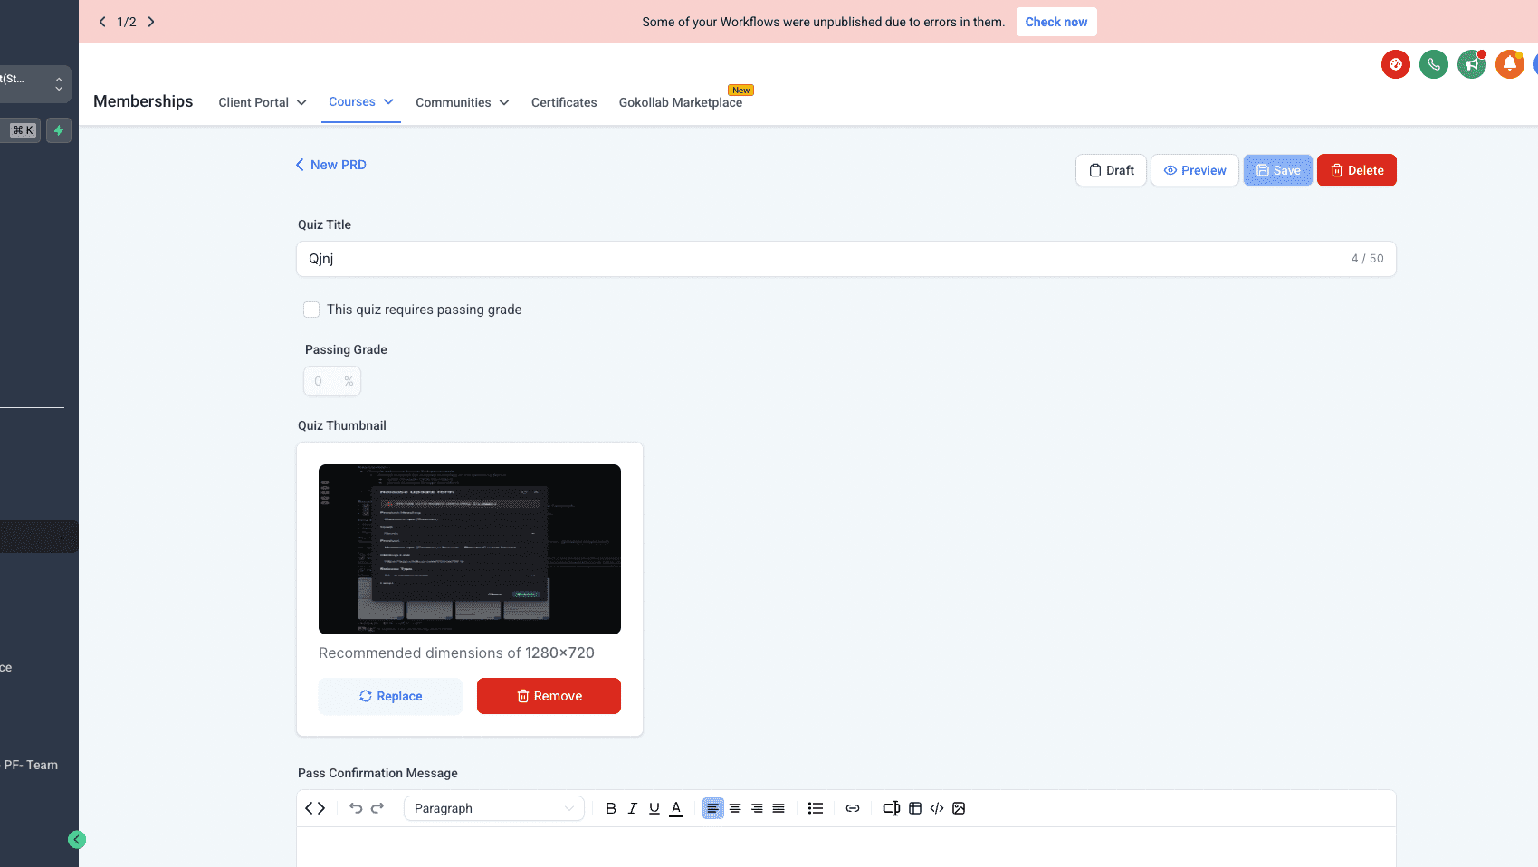
Task: Toggle bold formatting in the editor
Action: 611,808
